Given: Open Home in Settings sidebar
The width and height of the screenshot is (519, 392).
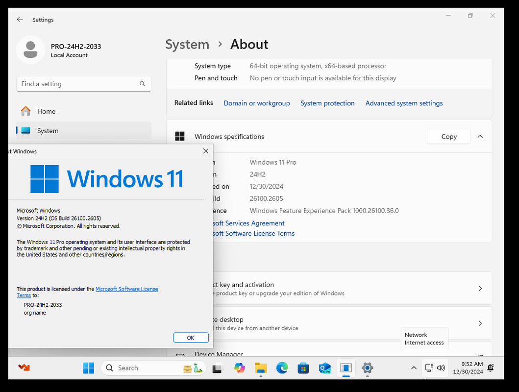Looking at the screenshot, I should [84, 111].
